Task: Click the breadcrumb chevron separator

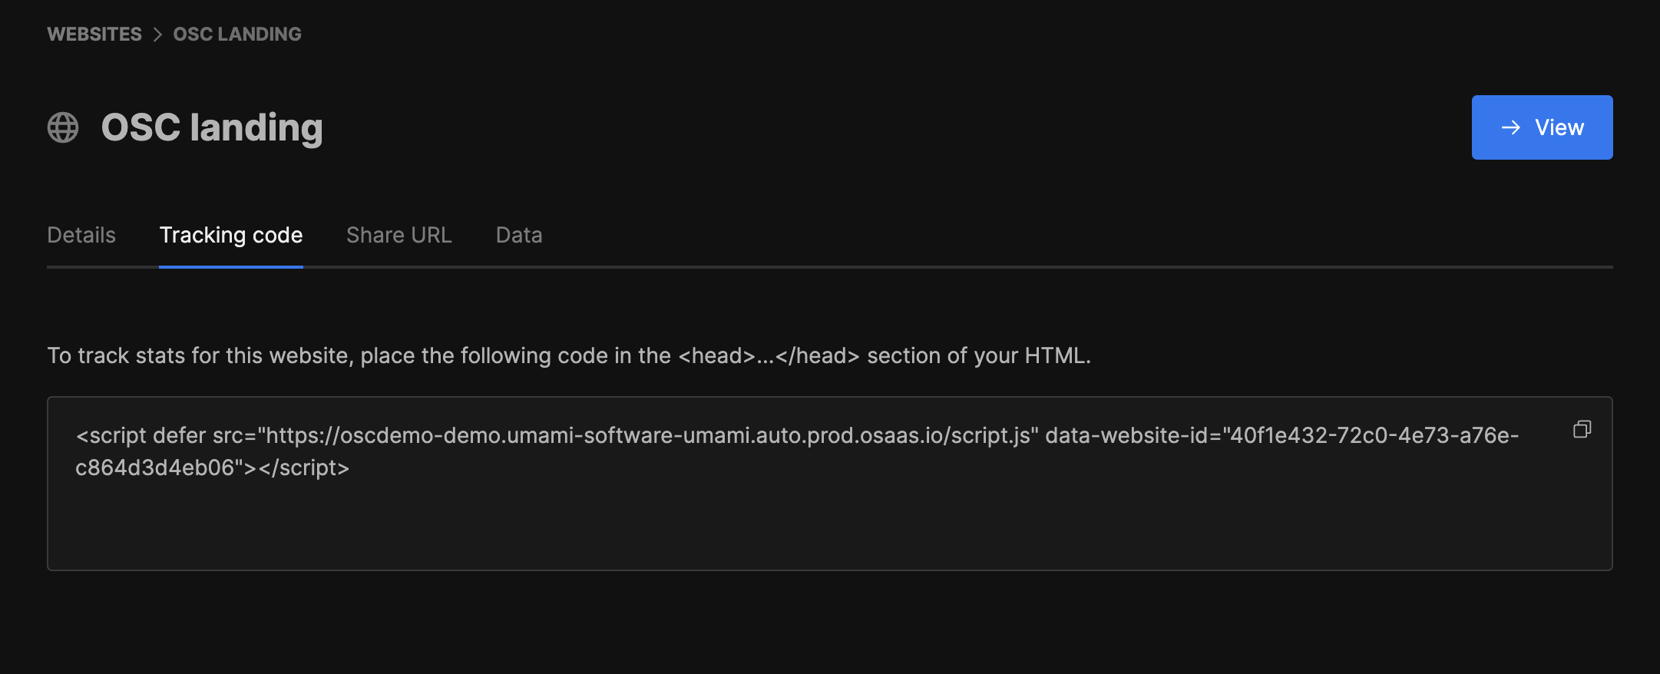Action: tap(157, 35)
